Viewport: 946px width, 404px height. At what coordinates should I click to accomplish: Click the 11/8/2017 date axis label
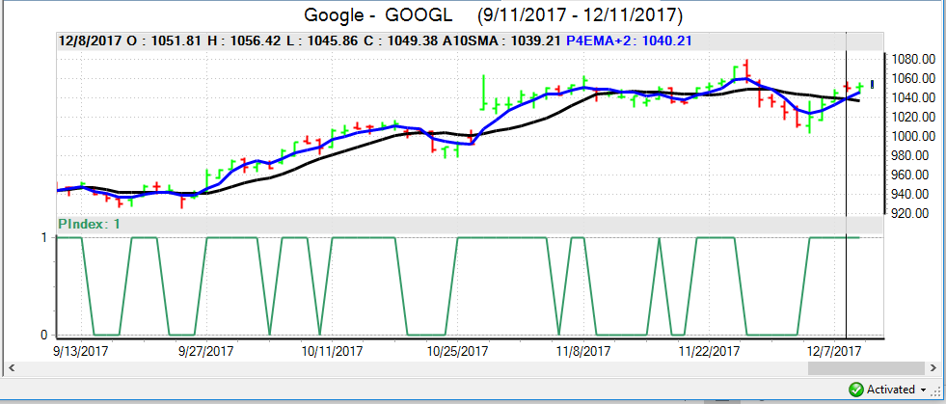(x=582, y=350)
